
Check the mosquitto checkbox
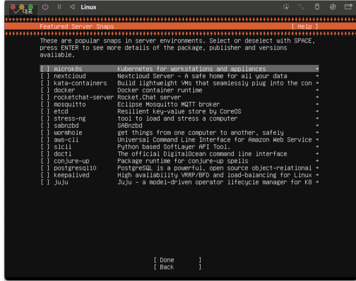[x=45, y=104]
